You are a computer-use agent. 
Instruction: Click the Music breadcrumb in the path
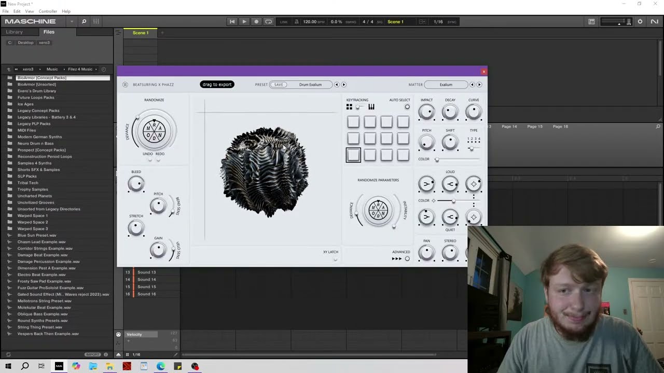coord(52,69)
